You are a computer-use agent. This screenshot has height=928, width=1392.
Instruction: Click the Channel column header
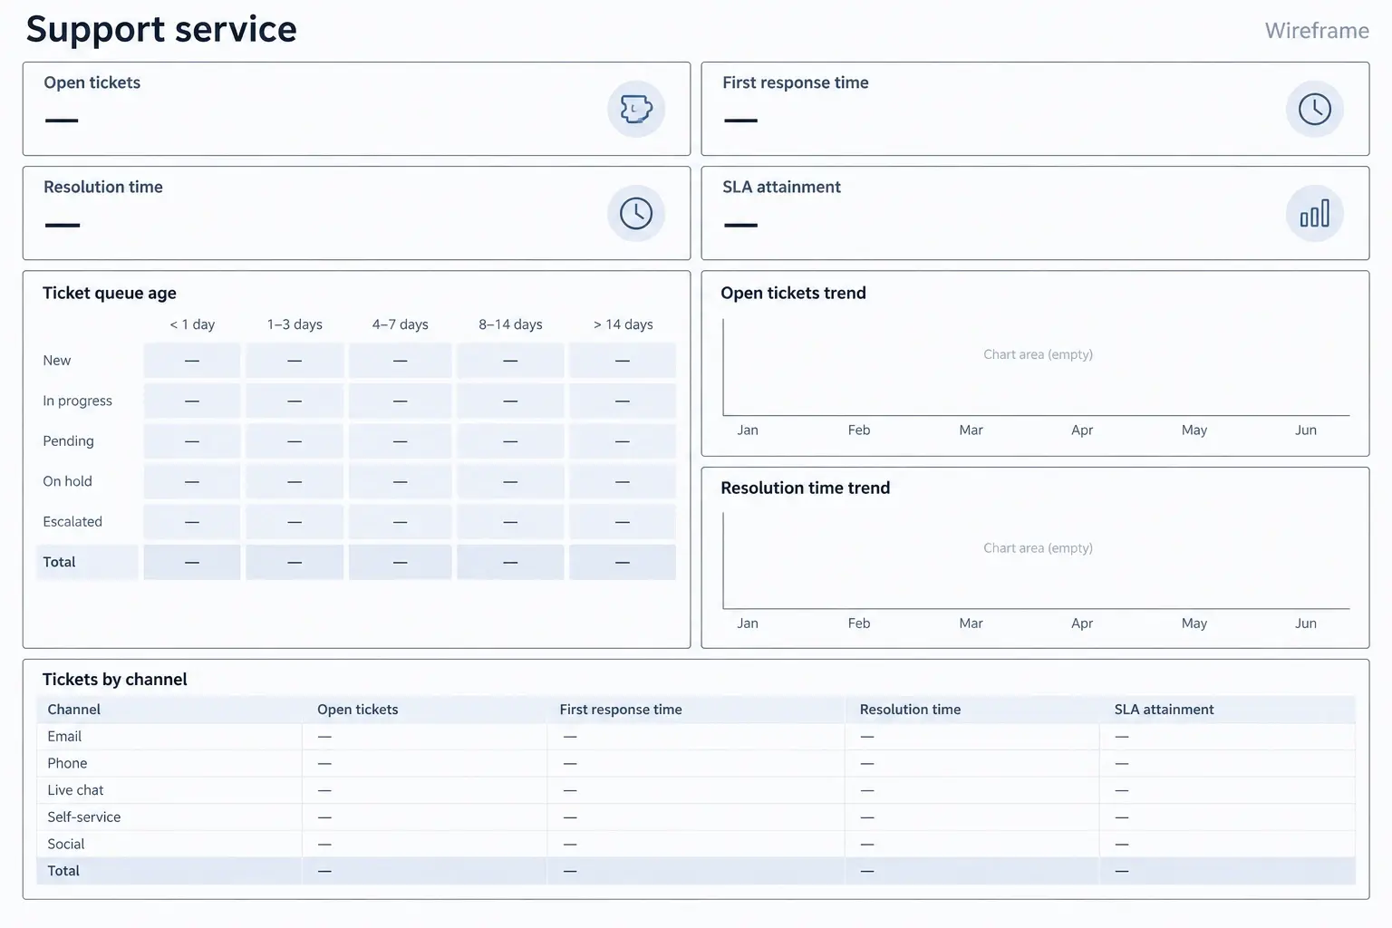[x=73, y=710]
